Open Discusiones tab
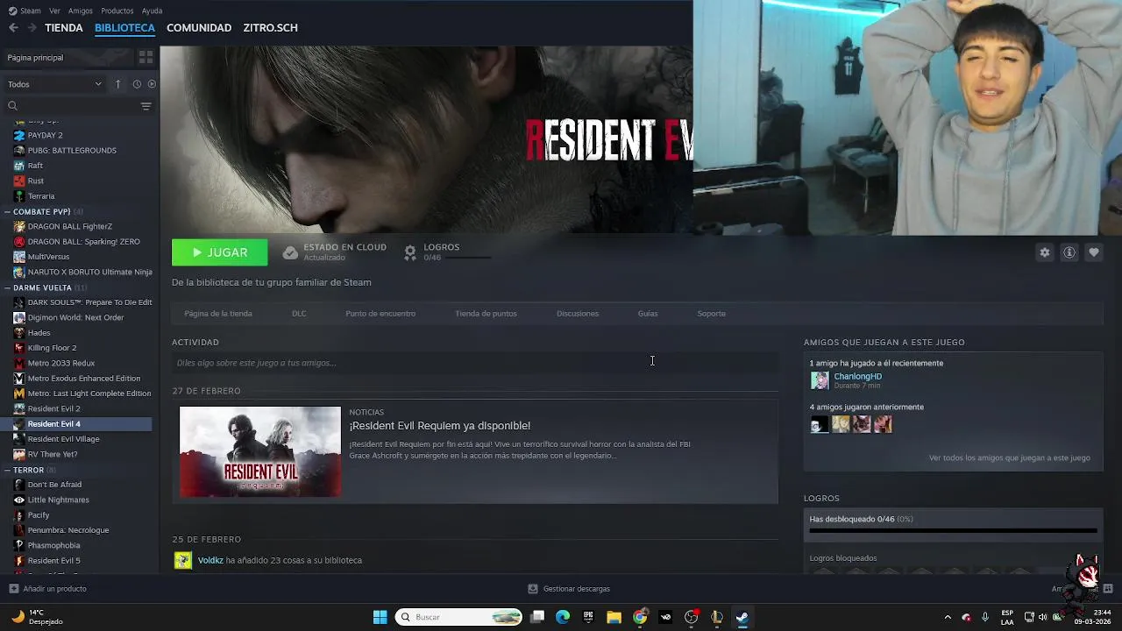The image size is (1122, 631). [578, 314]
